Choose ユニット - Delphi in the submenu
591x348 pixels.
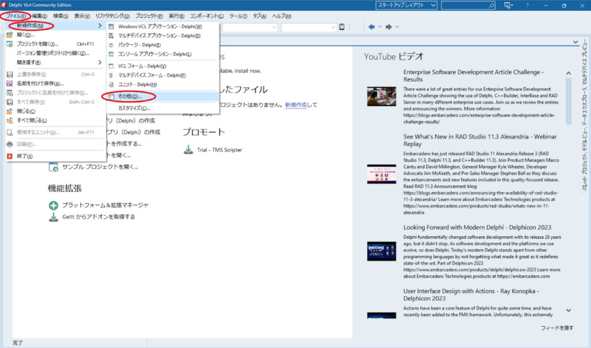coord(163,85)
